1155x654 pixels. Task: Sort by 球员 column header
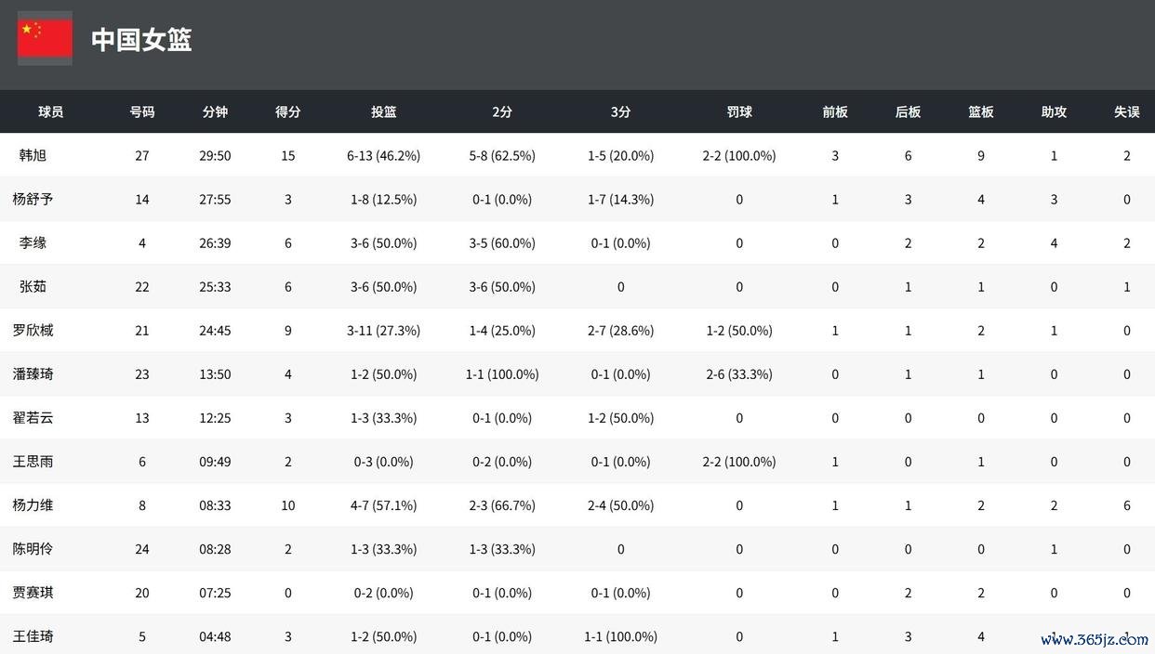pos(51,111)
